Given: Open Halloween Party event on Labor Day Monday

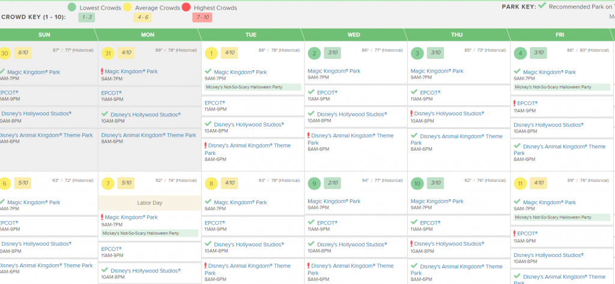Looking at the screenshot, I should point(150,233).
